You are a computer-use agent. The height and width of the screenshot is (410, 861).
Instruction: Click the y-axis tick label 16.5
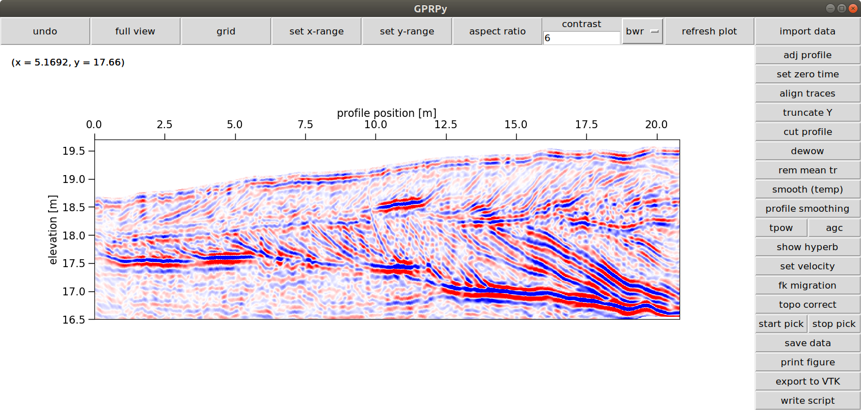coord(75,320)
